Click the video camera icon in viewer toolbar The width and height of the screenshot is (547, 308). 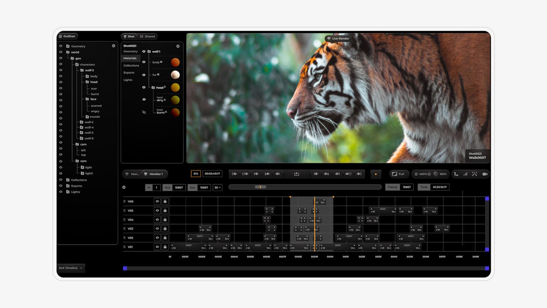click(485, 174)
